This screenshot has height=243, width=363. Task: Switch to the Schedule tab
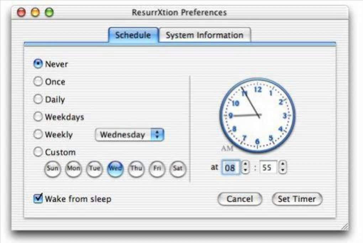point(133,35)
